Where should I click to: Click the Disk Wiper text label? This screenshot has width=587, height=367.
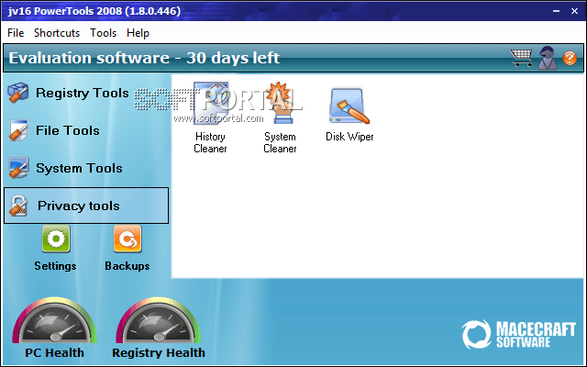point(349,137)
